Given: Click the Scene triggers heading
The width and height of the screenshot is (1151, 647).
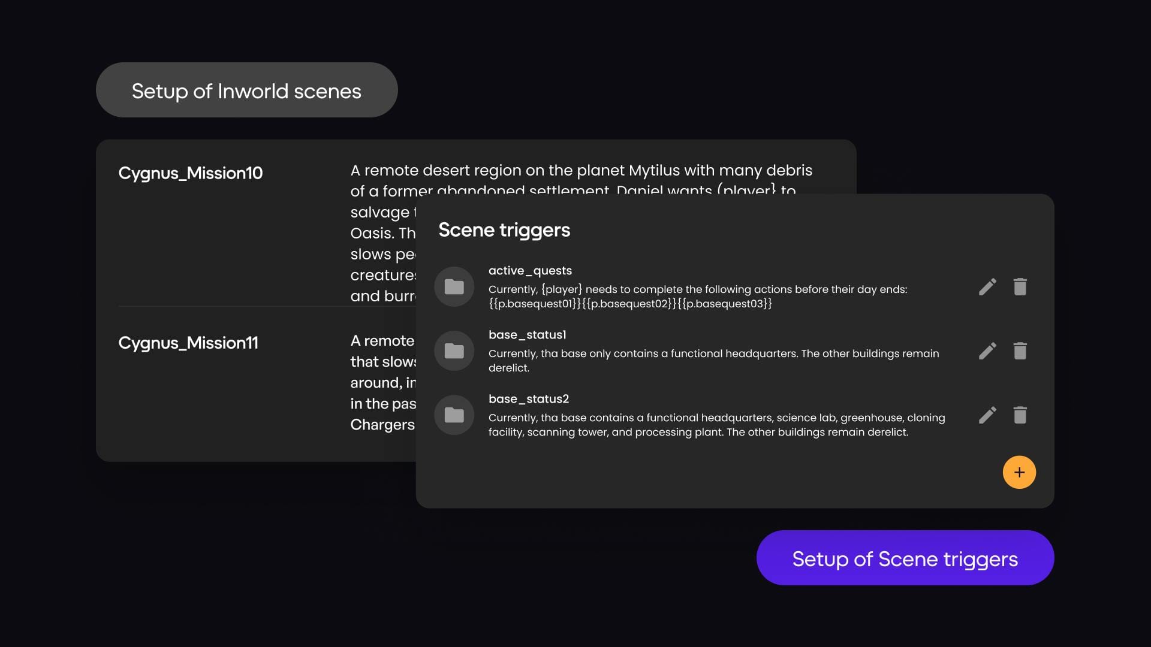Looking at the screenshot, I should (x=504, y=230).
